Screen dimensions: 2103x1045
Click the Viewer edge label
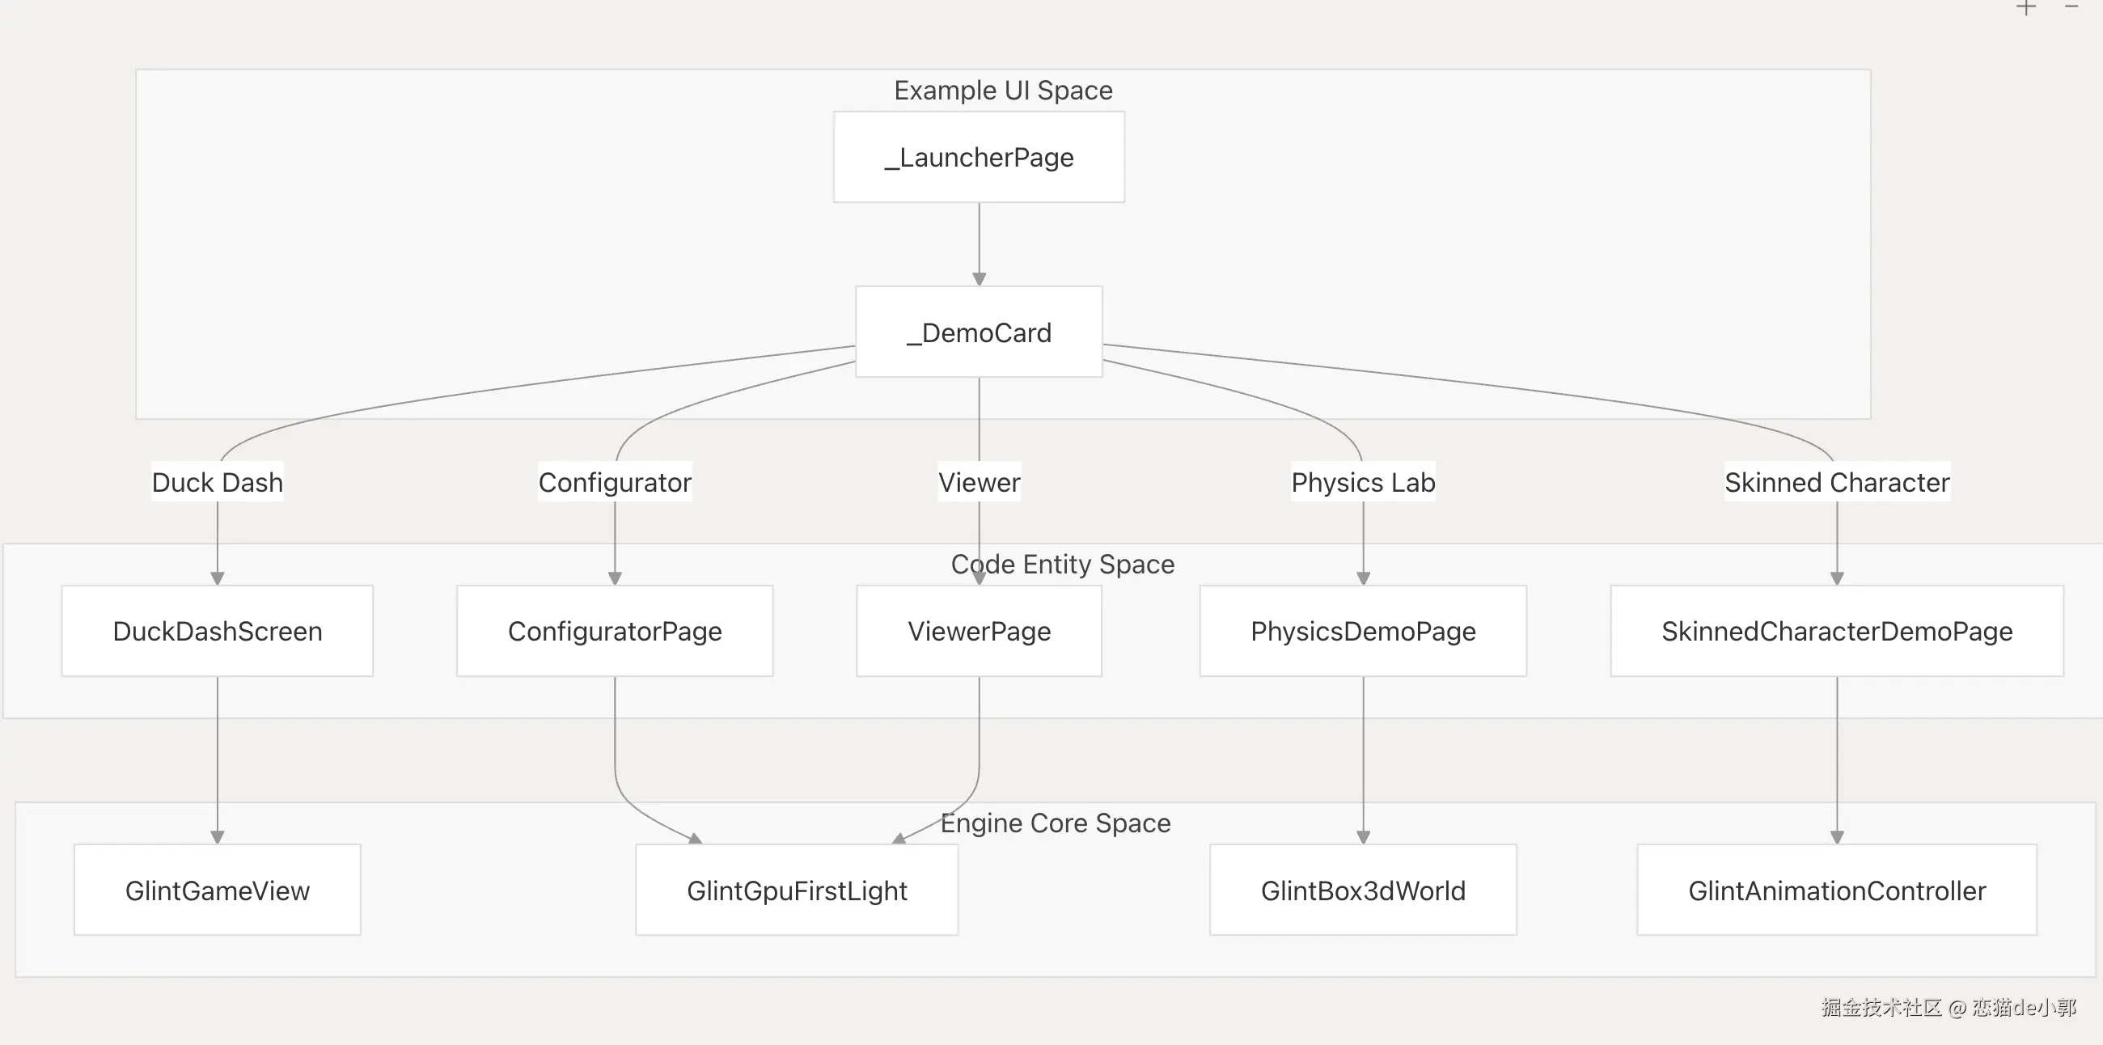coord(979,482)
